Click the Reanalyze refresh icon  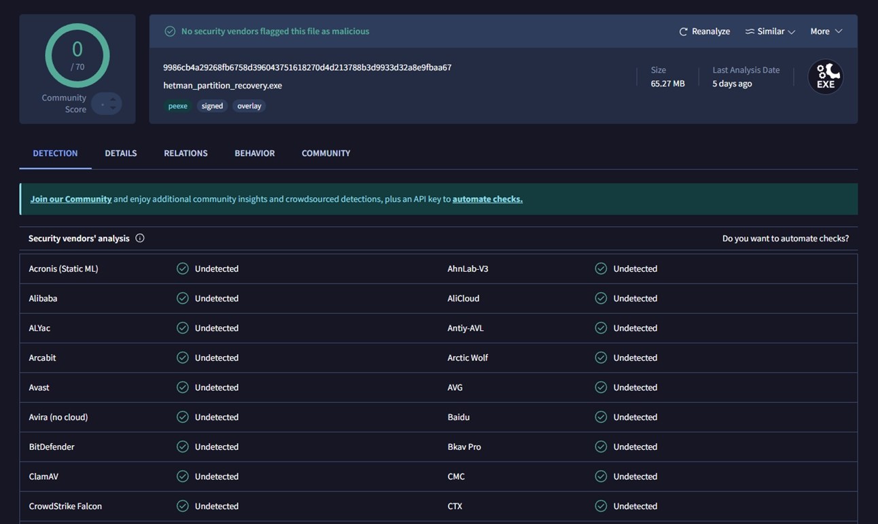[x=682, y=31]
